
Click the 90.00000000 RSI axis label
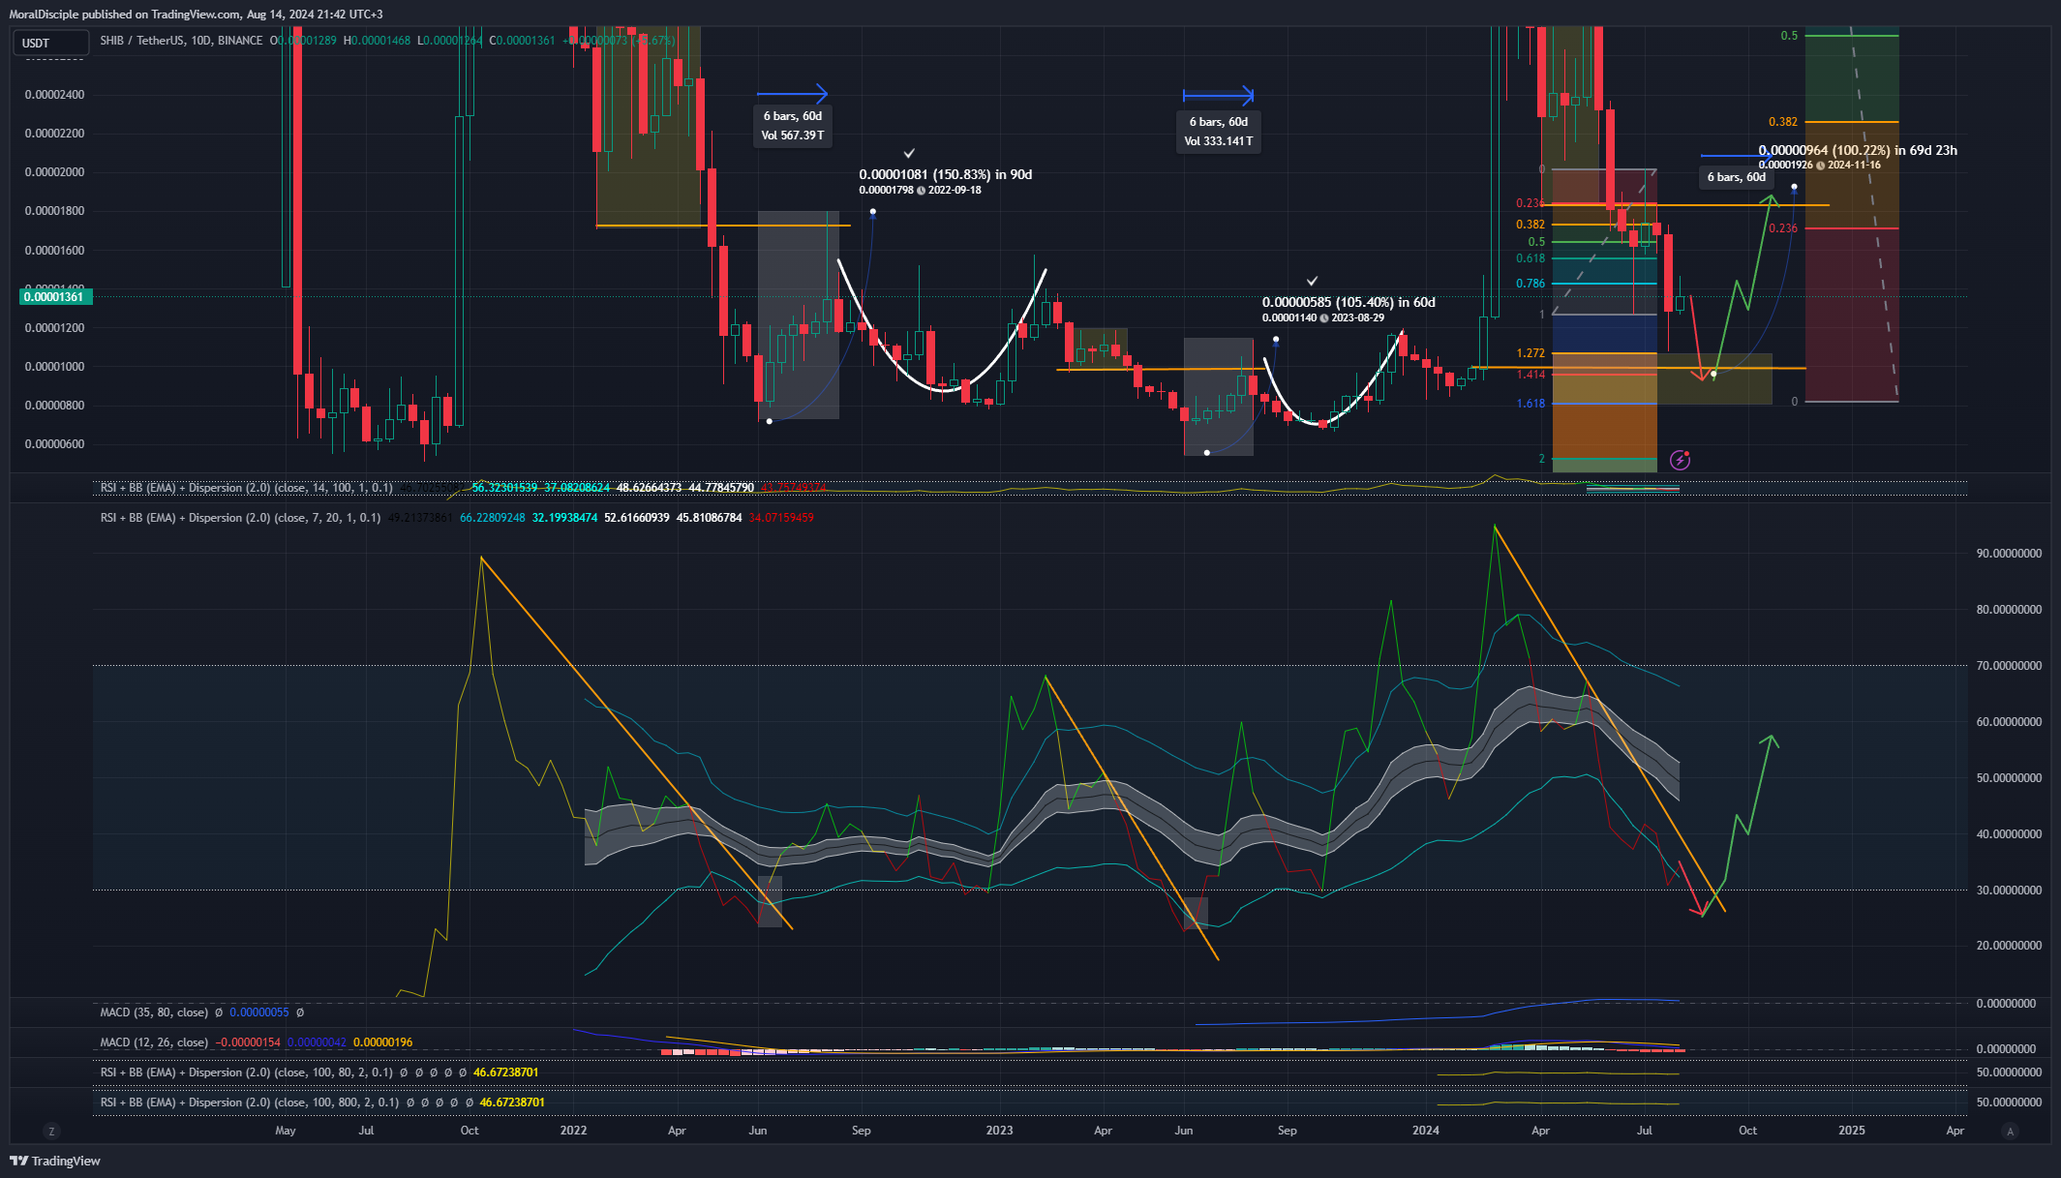[2009, 554]
